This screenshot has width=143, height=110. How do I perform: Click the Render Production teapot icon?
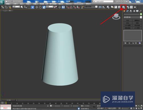(x=135, y=7)
